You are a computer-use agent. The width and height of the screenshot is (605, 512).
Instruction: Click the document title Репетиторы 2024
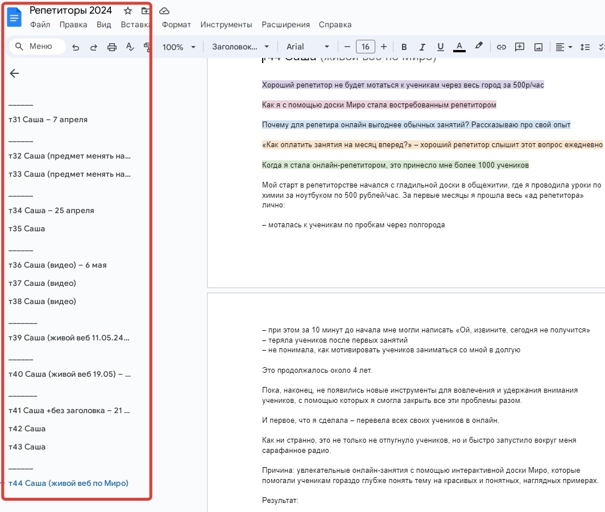point(71,10)
